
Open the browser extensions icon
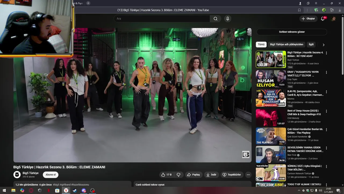tap(332, 10)
